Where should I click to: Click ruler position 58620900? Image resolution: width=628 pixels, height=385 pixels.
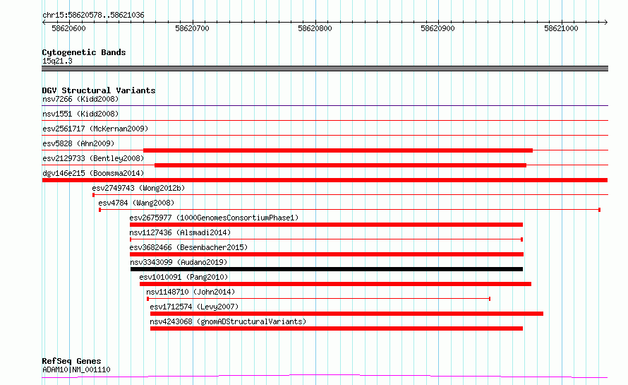tap(437, 28)
